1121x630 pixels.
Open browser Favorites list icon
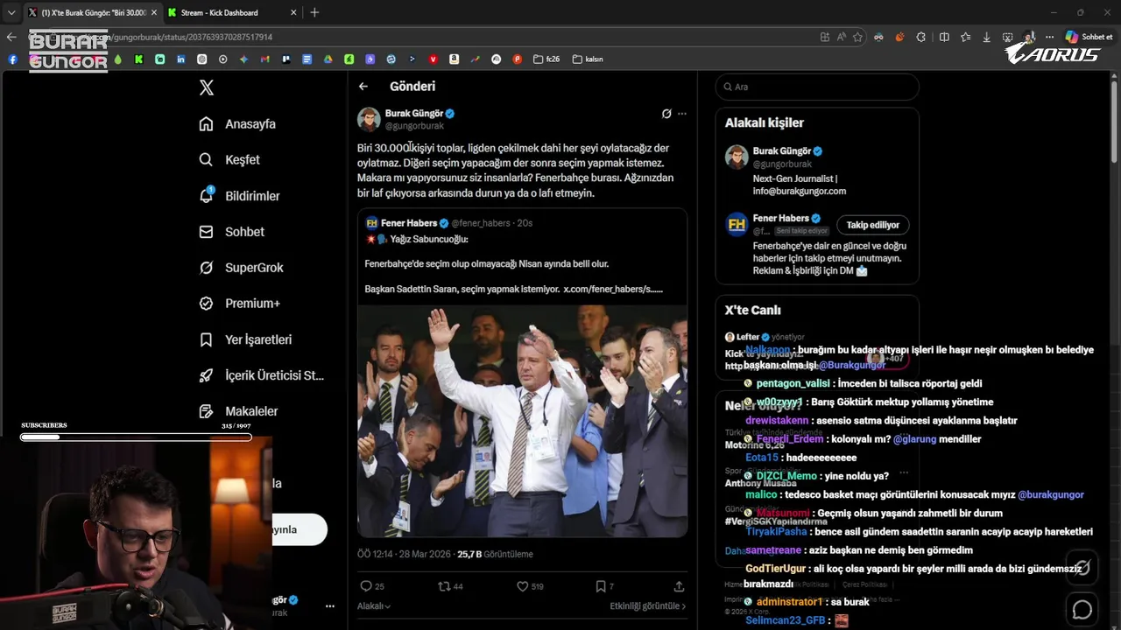click(x=965, y=37)
